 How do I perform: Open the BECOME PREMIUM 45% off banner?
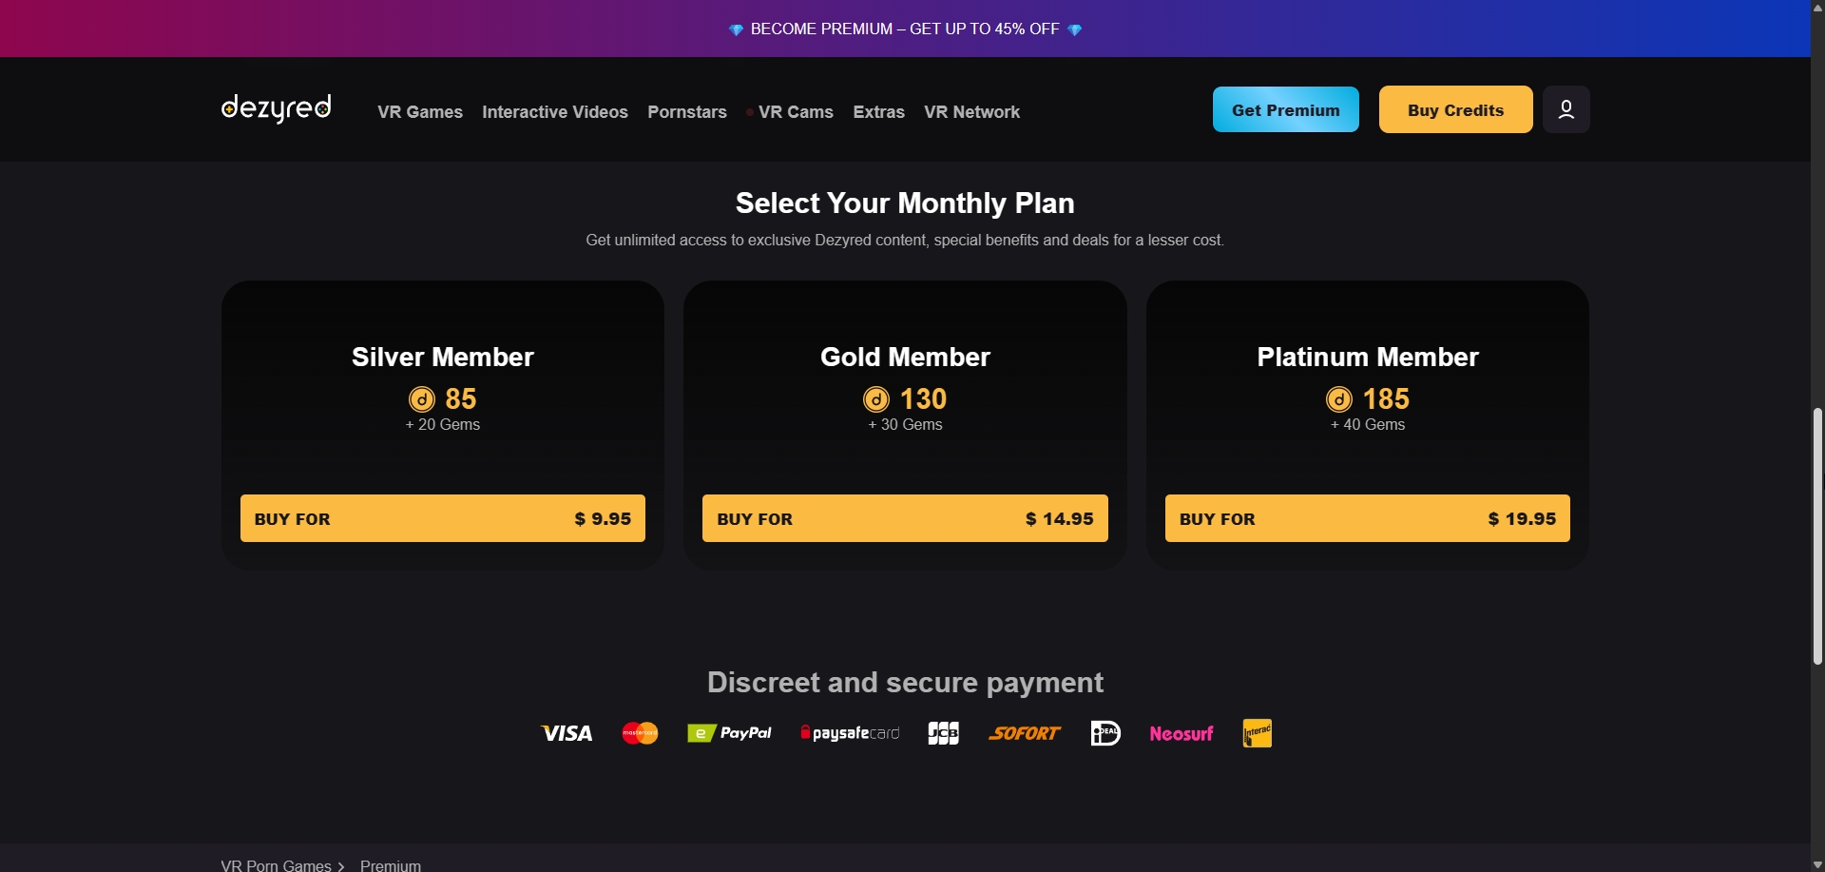pos(904,29)
